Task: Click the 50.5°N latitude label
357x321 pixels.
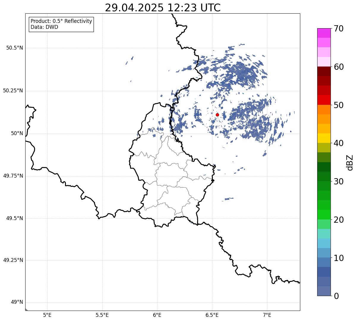Action: pyautogui.click(x=15, y=48)
